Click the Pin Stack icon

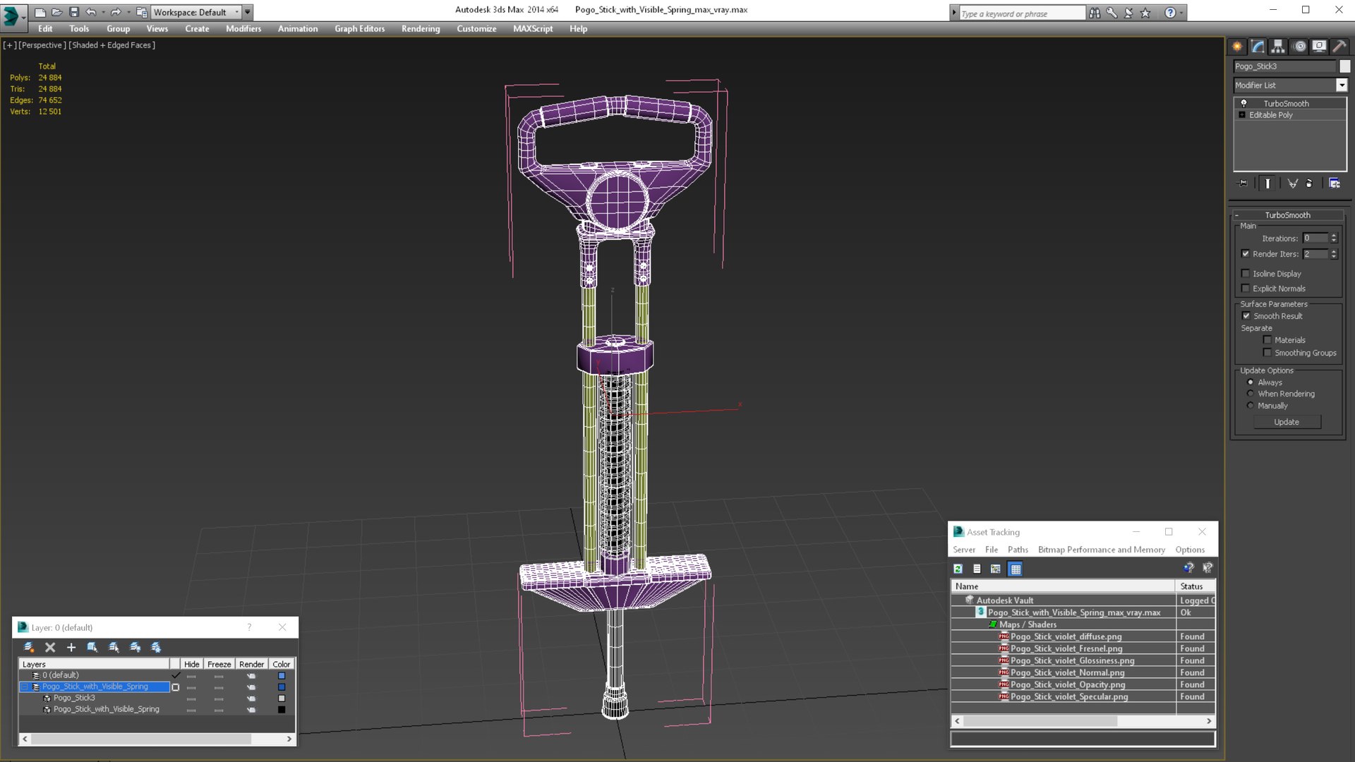pyautogui.click(x=1243, y=183)
